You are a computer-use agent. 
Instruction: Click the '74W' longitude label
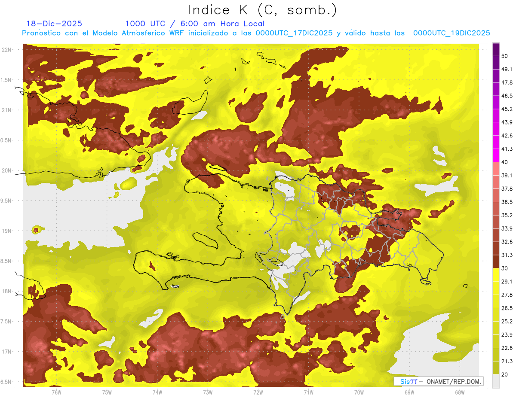click(157, 392)
